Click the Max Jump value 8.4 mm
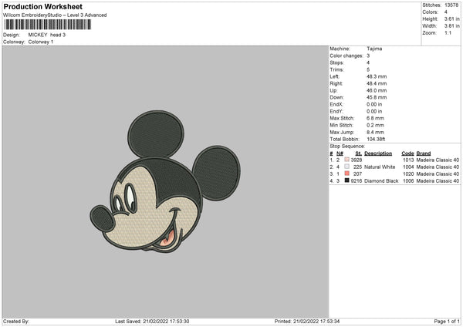The width and height of the screenshot is (463, 327). click(375, 132)
